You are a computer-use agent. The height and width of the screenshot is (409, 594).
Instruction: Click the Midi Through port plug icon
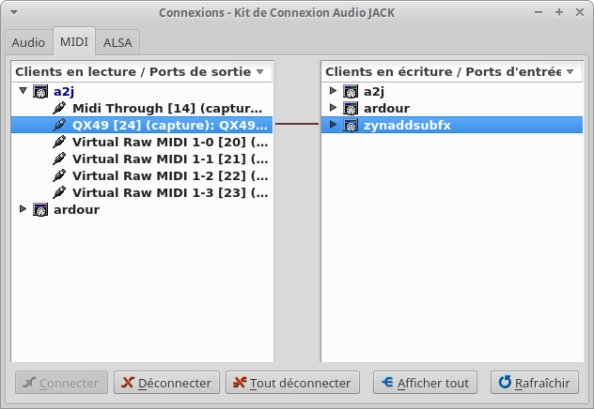click(x=59, y=109)
